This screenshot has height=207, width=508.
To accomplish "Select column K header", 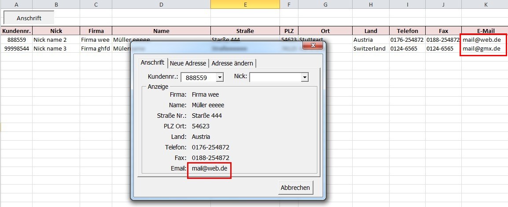I will click(485, 4).
